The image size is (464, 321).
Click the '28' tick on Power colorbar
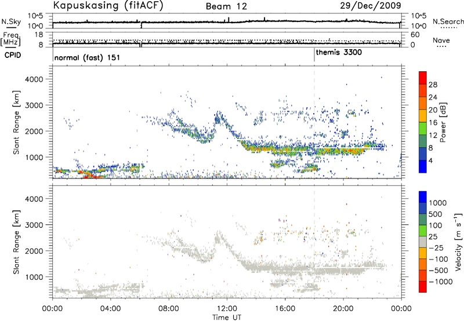433,85
